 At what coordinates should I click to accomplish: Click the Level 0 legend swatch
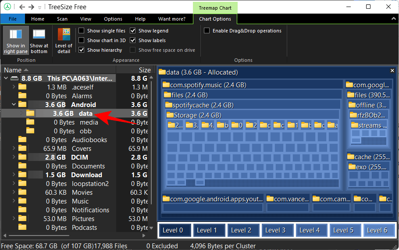click(x=175, y=230)
